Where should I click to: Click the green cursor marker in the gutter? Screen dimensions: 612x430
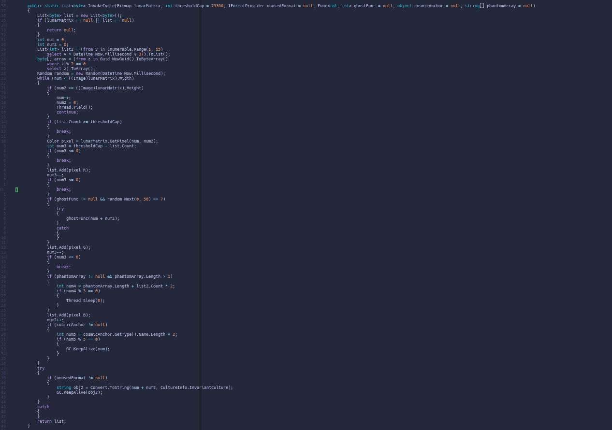(16, 189)
